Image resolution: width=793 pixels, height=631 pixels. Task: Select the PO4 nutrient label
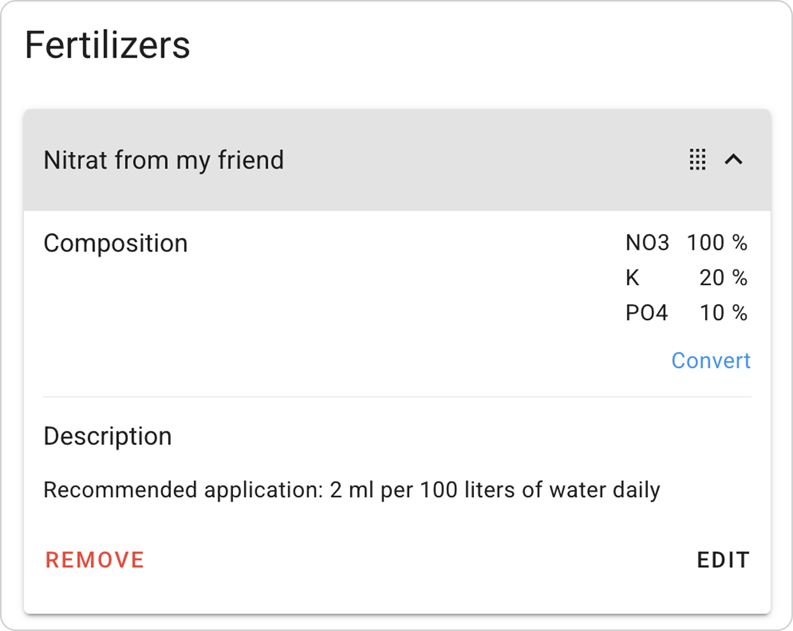[x=647, y=313]
